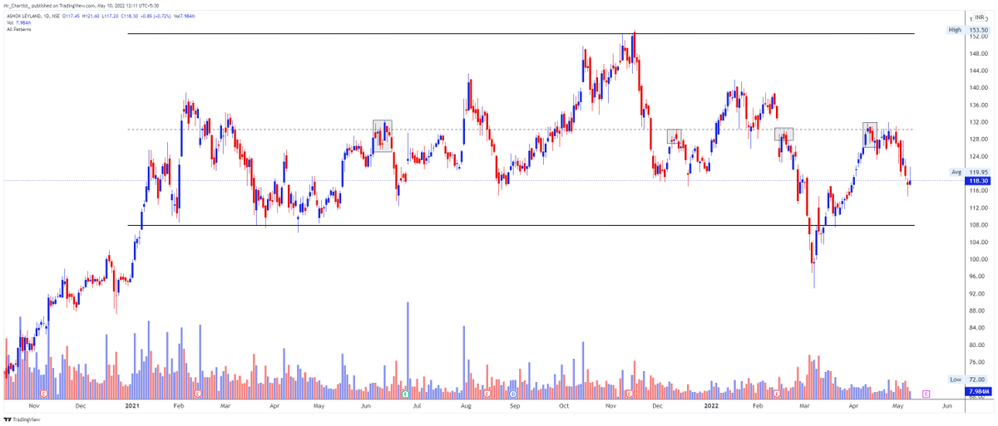The width and height of the screenshot is (998, 426).
Task: Click the Aug label on the time axis
Action: (466, 407)
